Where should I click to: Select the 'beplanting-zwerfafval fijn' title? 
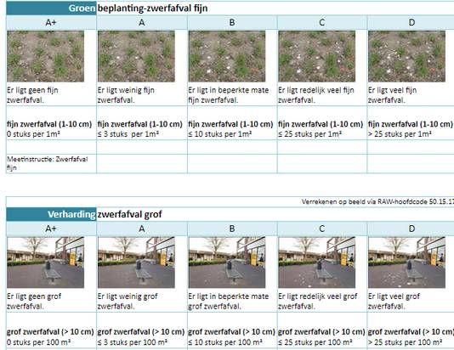point(152,8)
